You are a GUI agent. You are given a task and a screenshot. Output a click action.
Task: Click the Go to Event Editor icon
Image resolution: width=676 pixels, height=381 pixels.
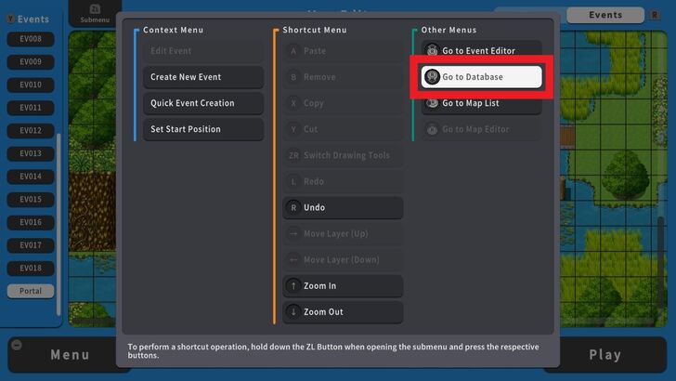click(x=432, y=51)
